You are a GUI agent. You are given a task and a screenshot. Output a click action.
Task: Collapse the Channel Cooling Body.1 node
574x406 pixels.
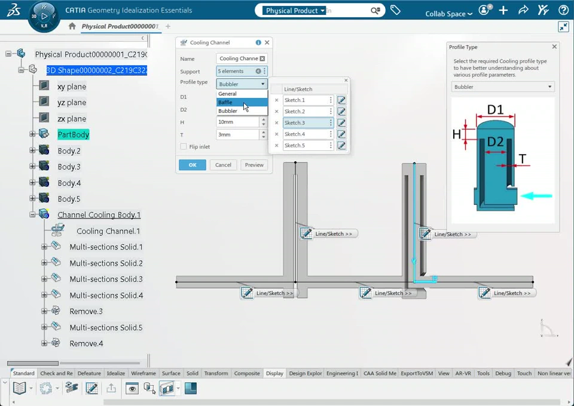[32, 214]
